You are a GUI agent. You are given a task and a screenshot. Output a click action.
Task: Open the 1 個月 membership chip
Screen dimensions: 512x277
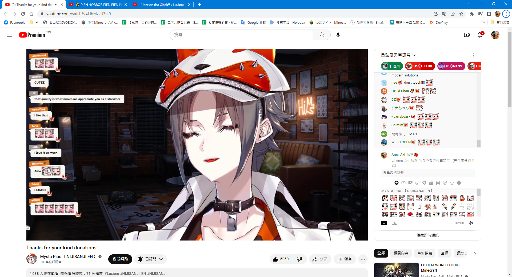pyautogui.click(x=392, y=66)
